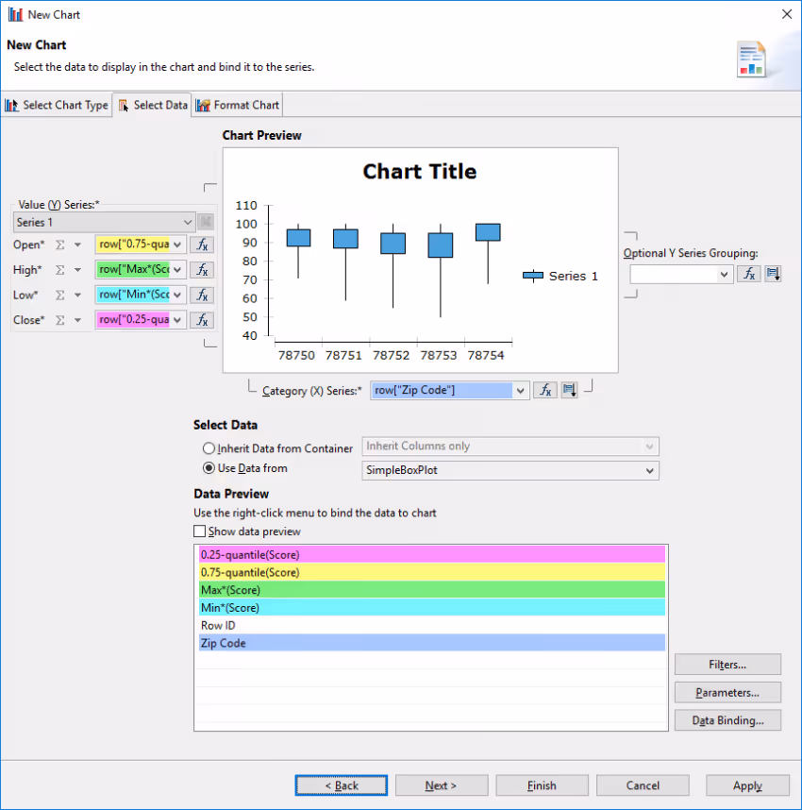Viewport: 802px width, 810px height.
Task: Open expression builder for Open value
Action: coord(202,245)
